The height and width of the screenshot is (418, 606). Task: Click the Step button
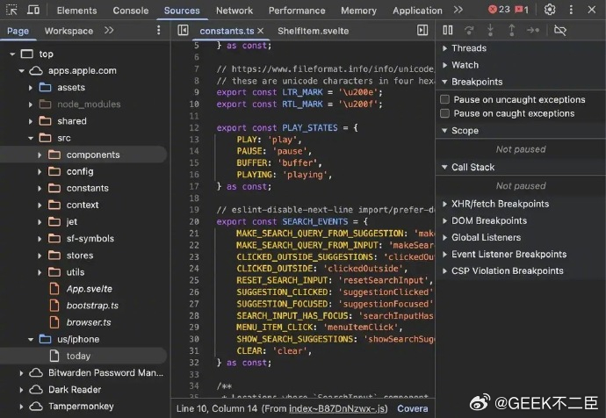[533, 30]
